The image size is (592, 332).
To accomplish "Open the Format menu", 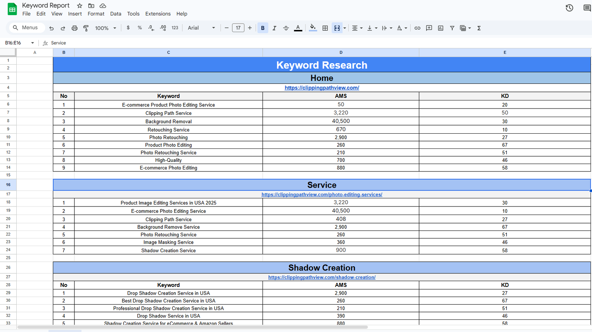I will click(x=96, y=14).
